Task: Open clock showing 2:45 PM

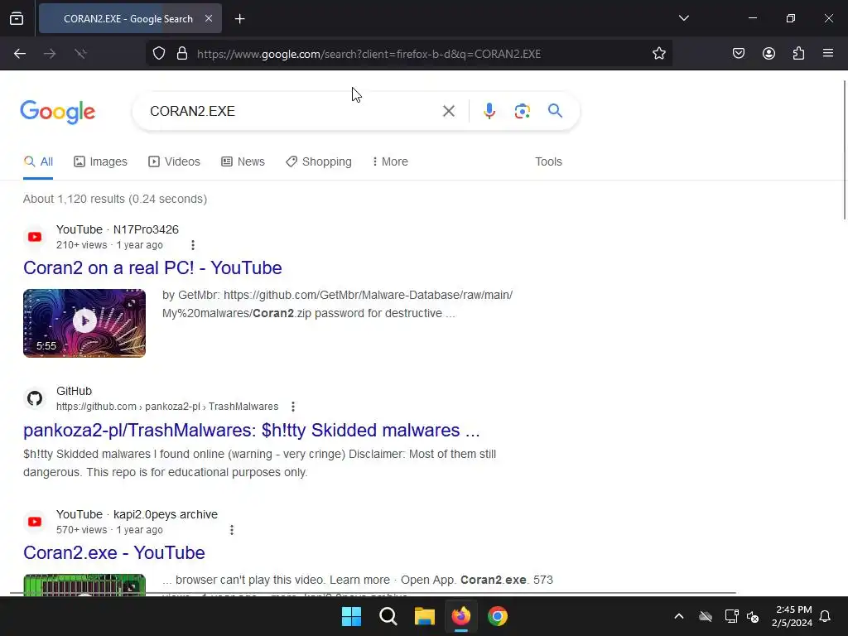Action: (792, 616)
